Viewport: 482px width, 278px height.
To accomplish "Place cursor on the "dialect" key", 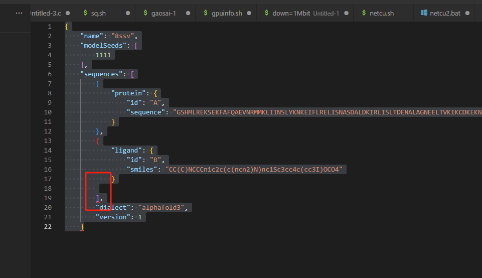I will pos(113,208).
